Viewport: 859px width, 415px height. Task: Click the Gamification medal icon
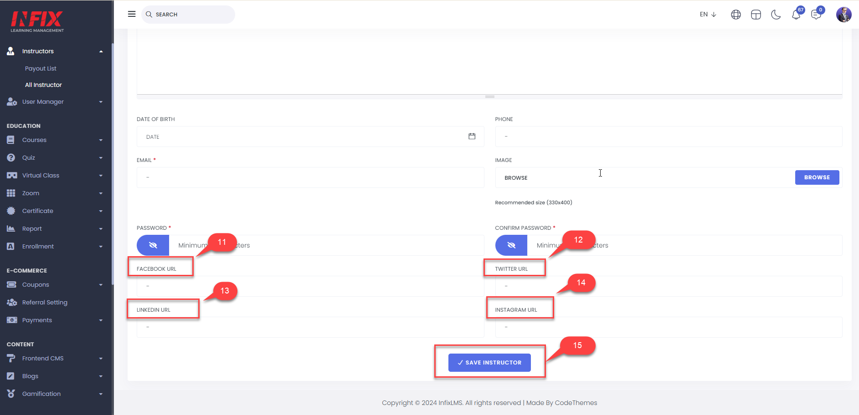(11, 394)
